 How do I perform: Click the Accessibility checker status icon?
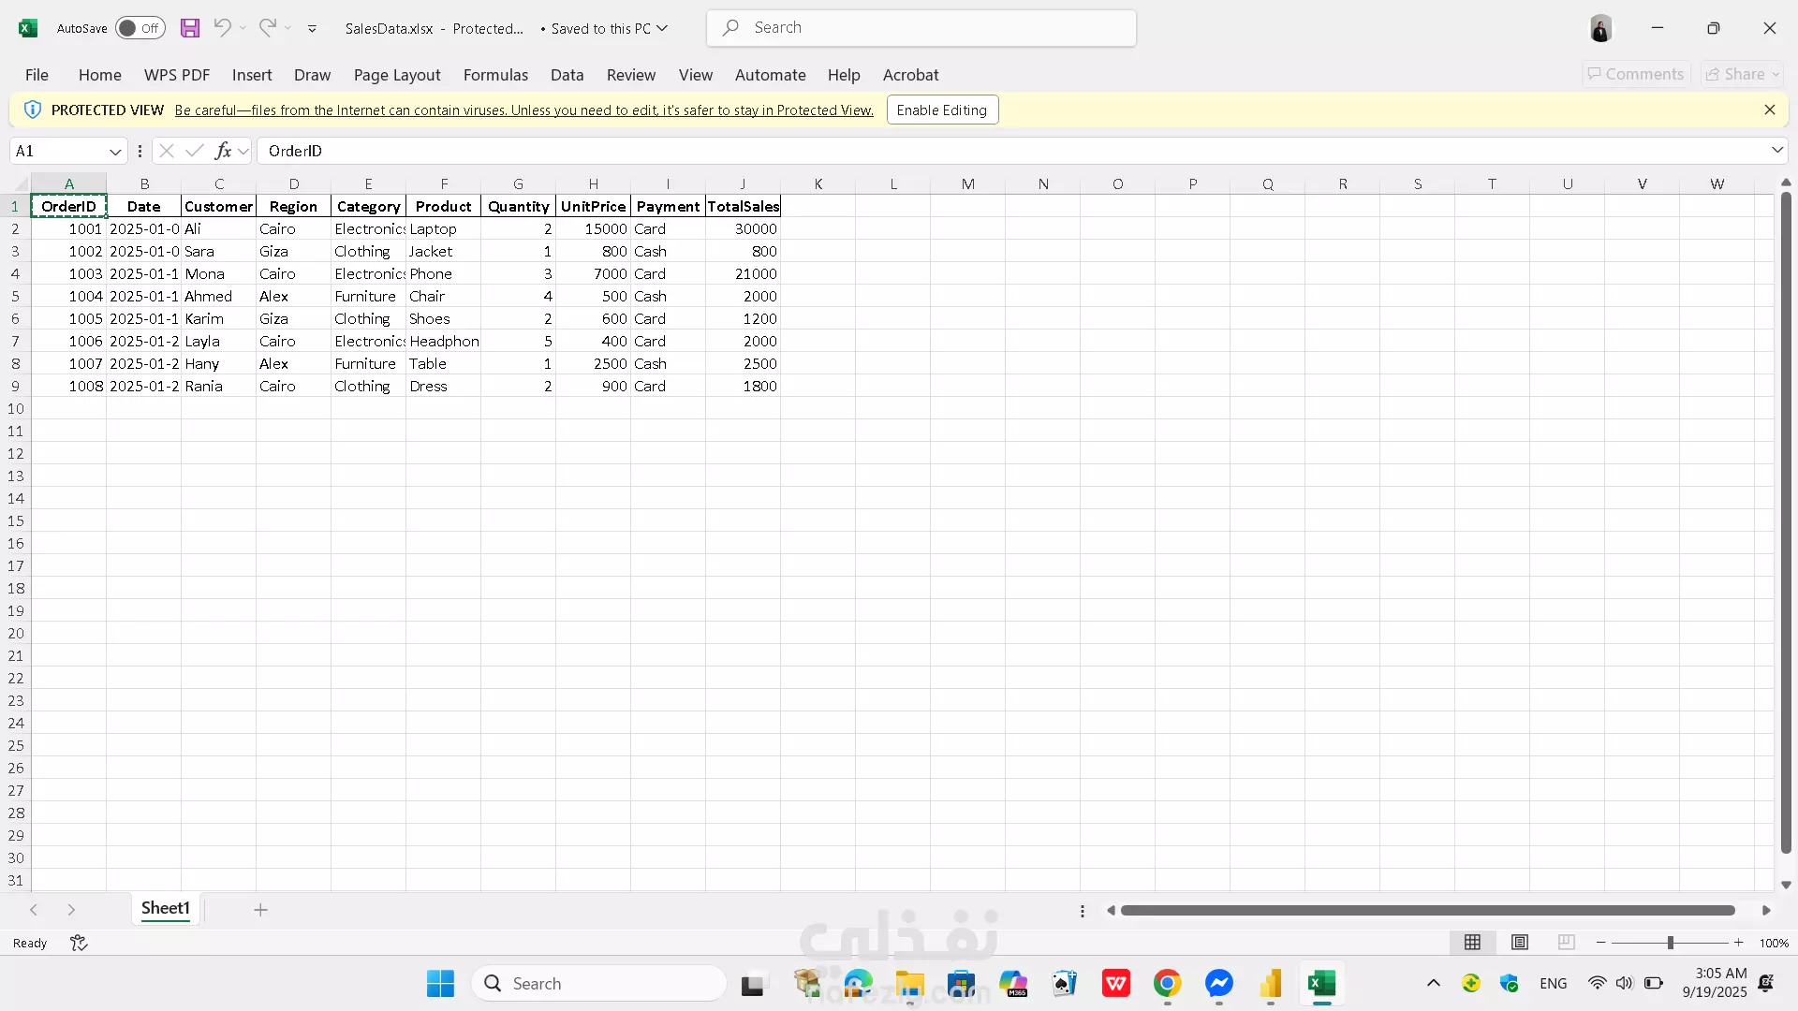(x=79, y=944)
